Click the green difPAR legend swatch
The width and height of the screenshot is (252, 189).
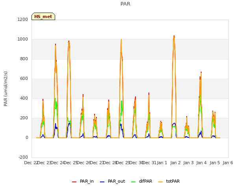pyautogui.click(x=133, y=182)
